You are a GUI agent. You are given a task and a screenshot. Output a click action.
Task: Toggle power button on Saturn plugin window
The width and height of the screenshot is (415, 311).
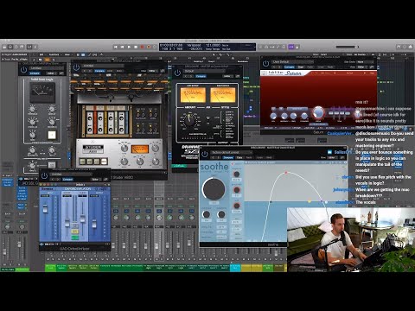[x=265, y=63]
